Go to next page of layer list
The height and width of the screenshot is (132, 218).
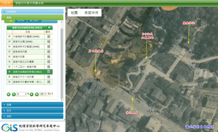(x=32, y=94)
